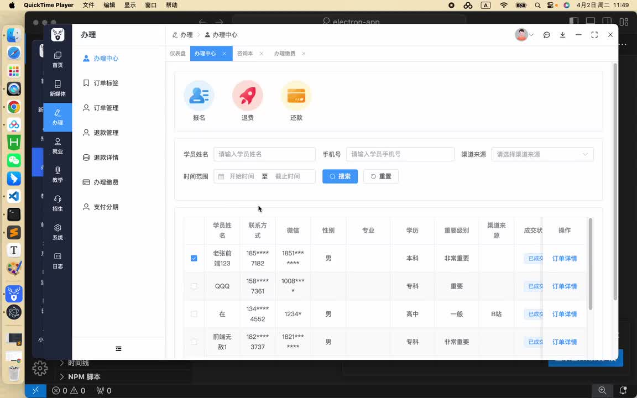Switch to the 办理缴费 tab

(x=285, y=54)
